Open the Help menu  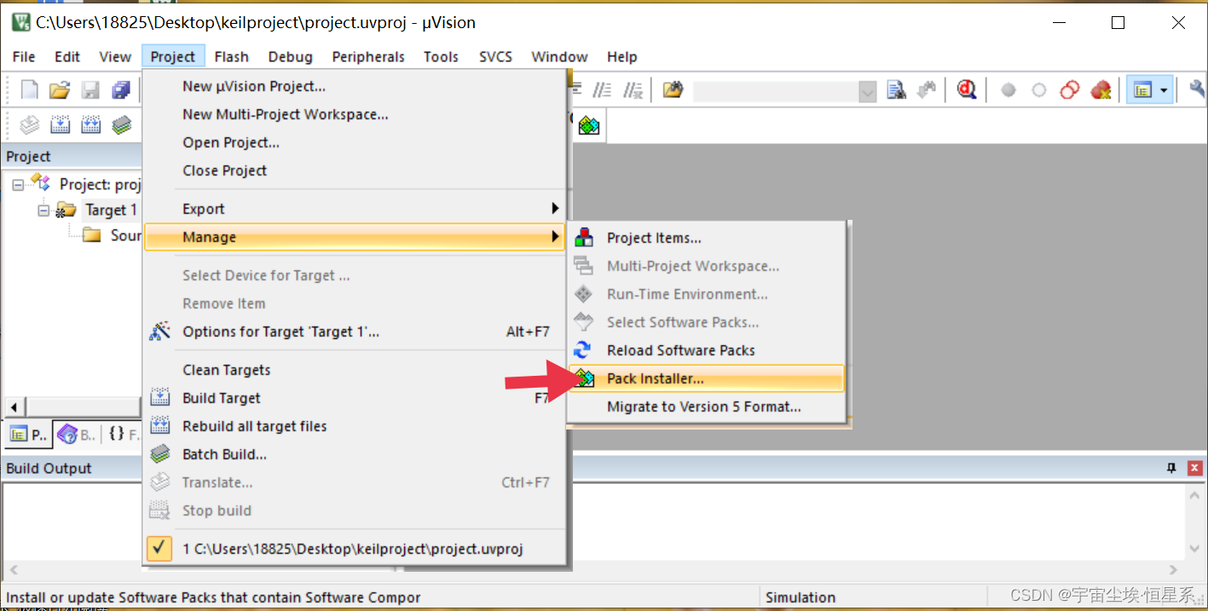622,57
